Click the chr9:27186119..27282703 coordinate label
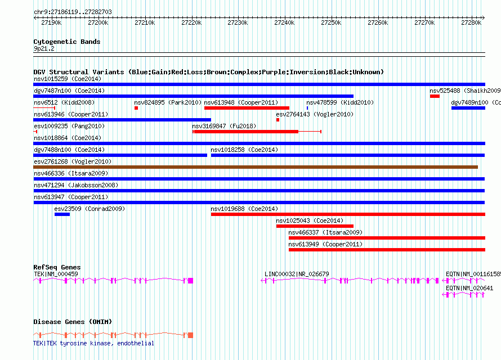Screen dimensions: 501x360 [73, 12]
